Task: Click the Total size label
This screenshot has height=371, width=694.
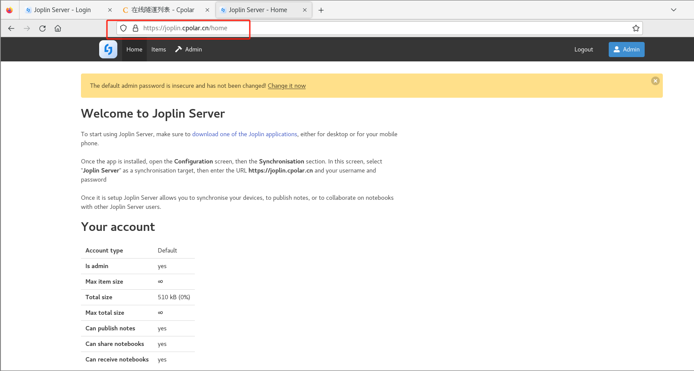Action: (x=99, y=297)
